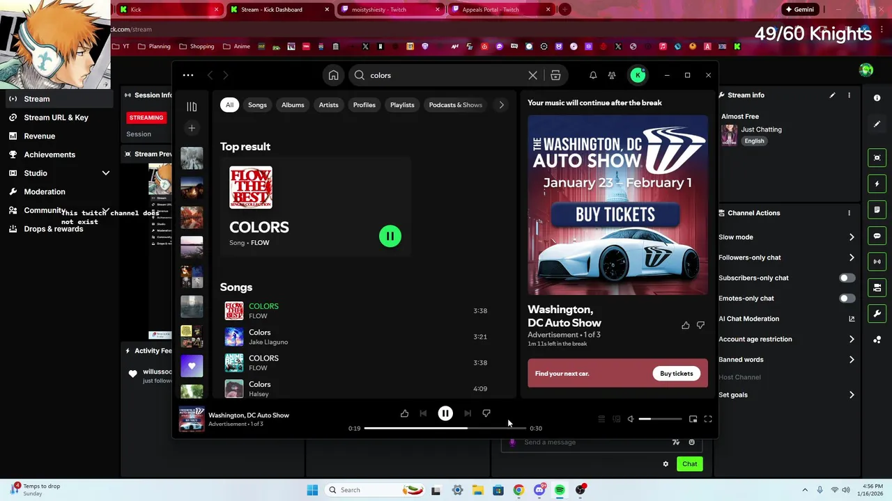Open Spotify mini player icon
Viewport: 892px width, 501px height.
click(x=693, y=419)
